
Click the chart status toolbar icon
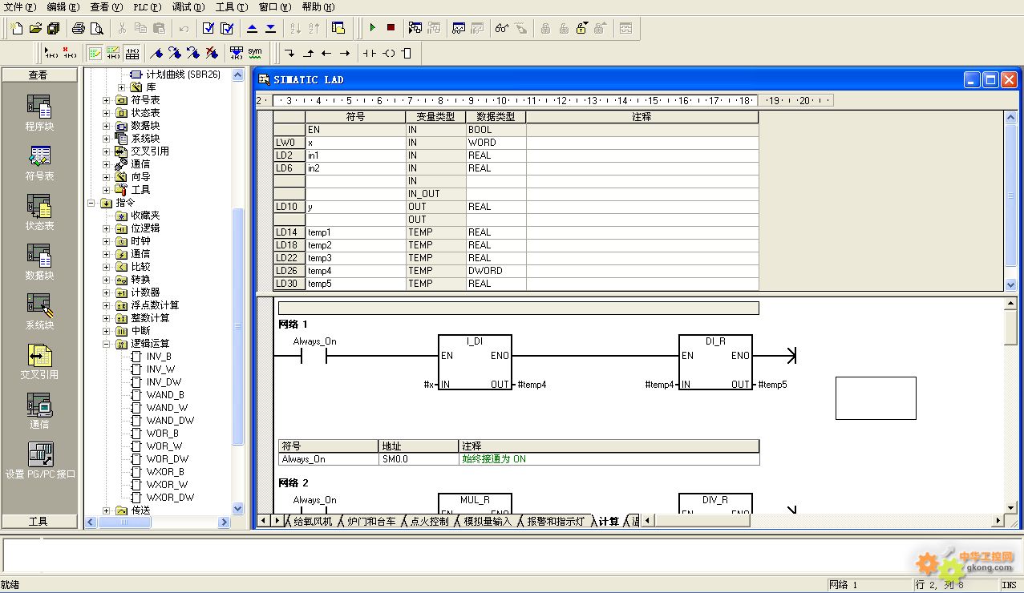point(459,28)
